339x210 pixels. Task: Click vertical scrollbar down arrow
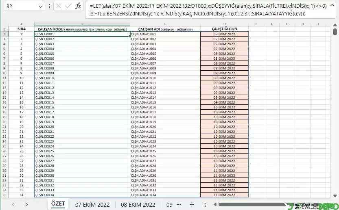tap(335, 196)
